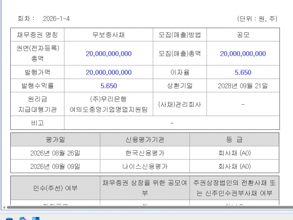Select the '공모' value cell

pyautogui.click(x=243, y=35)
